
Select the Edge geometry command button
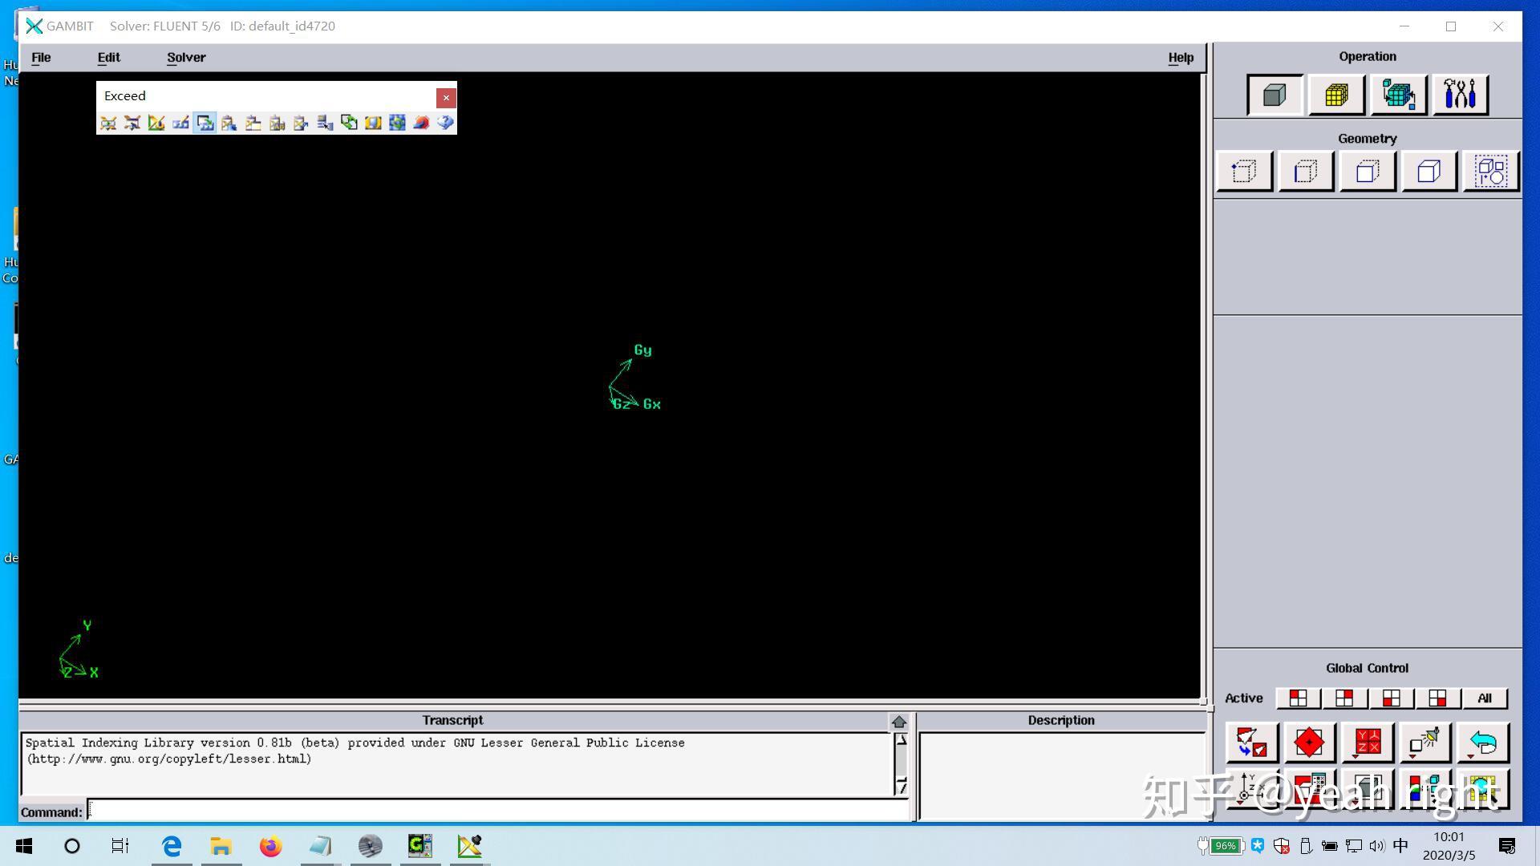pos(1306,172)
